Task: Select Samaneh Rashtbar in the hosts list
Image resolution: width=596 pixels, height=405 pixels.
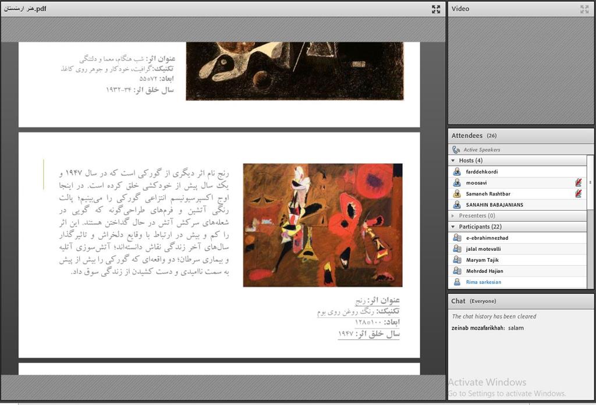Action: coord(517,194)
